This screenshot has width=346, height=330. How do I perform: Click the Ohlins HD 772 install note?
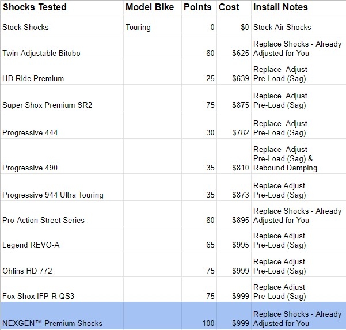click(299, 264)
